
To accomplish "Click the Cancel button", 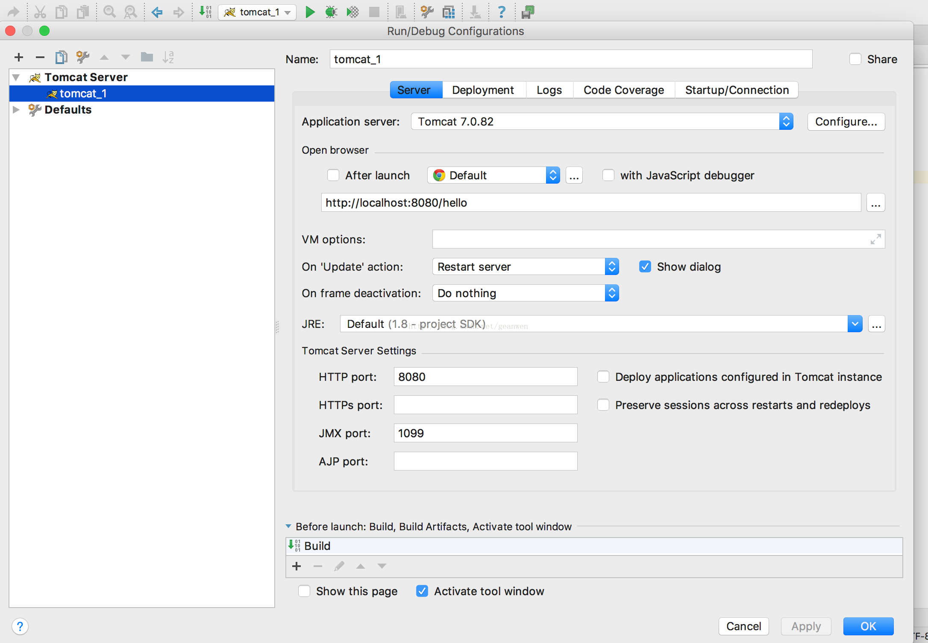I will point(743,626).
